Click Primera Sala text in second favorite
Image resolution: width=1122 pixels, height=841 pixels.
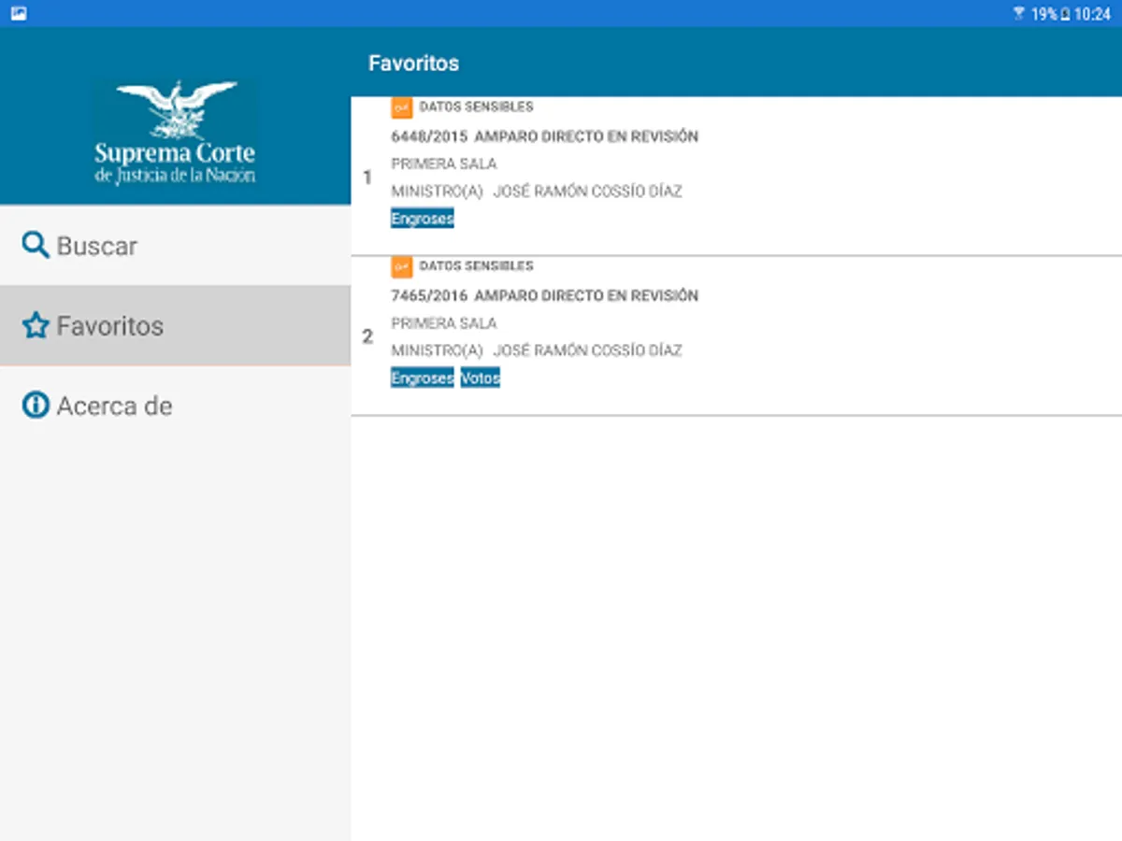click(x=444, y=323)
